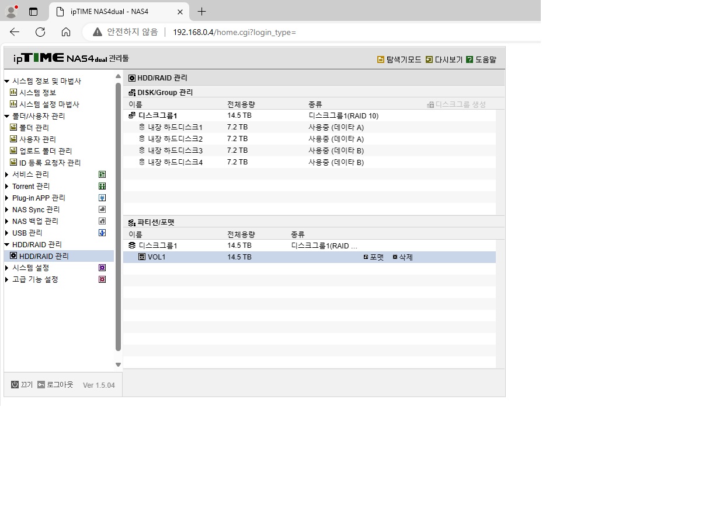Click the 끄기 power icon

[x=15, y=385]
